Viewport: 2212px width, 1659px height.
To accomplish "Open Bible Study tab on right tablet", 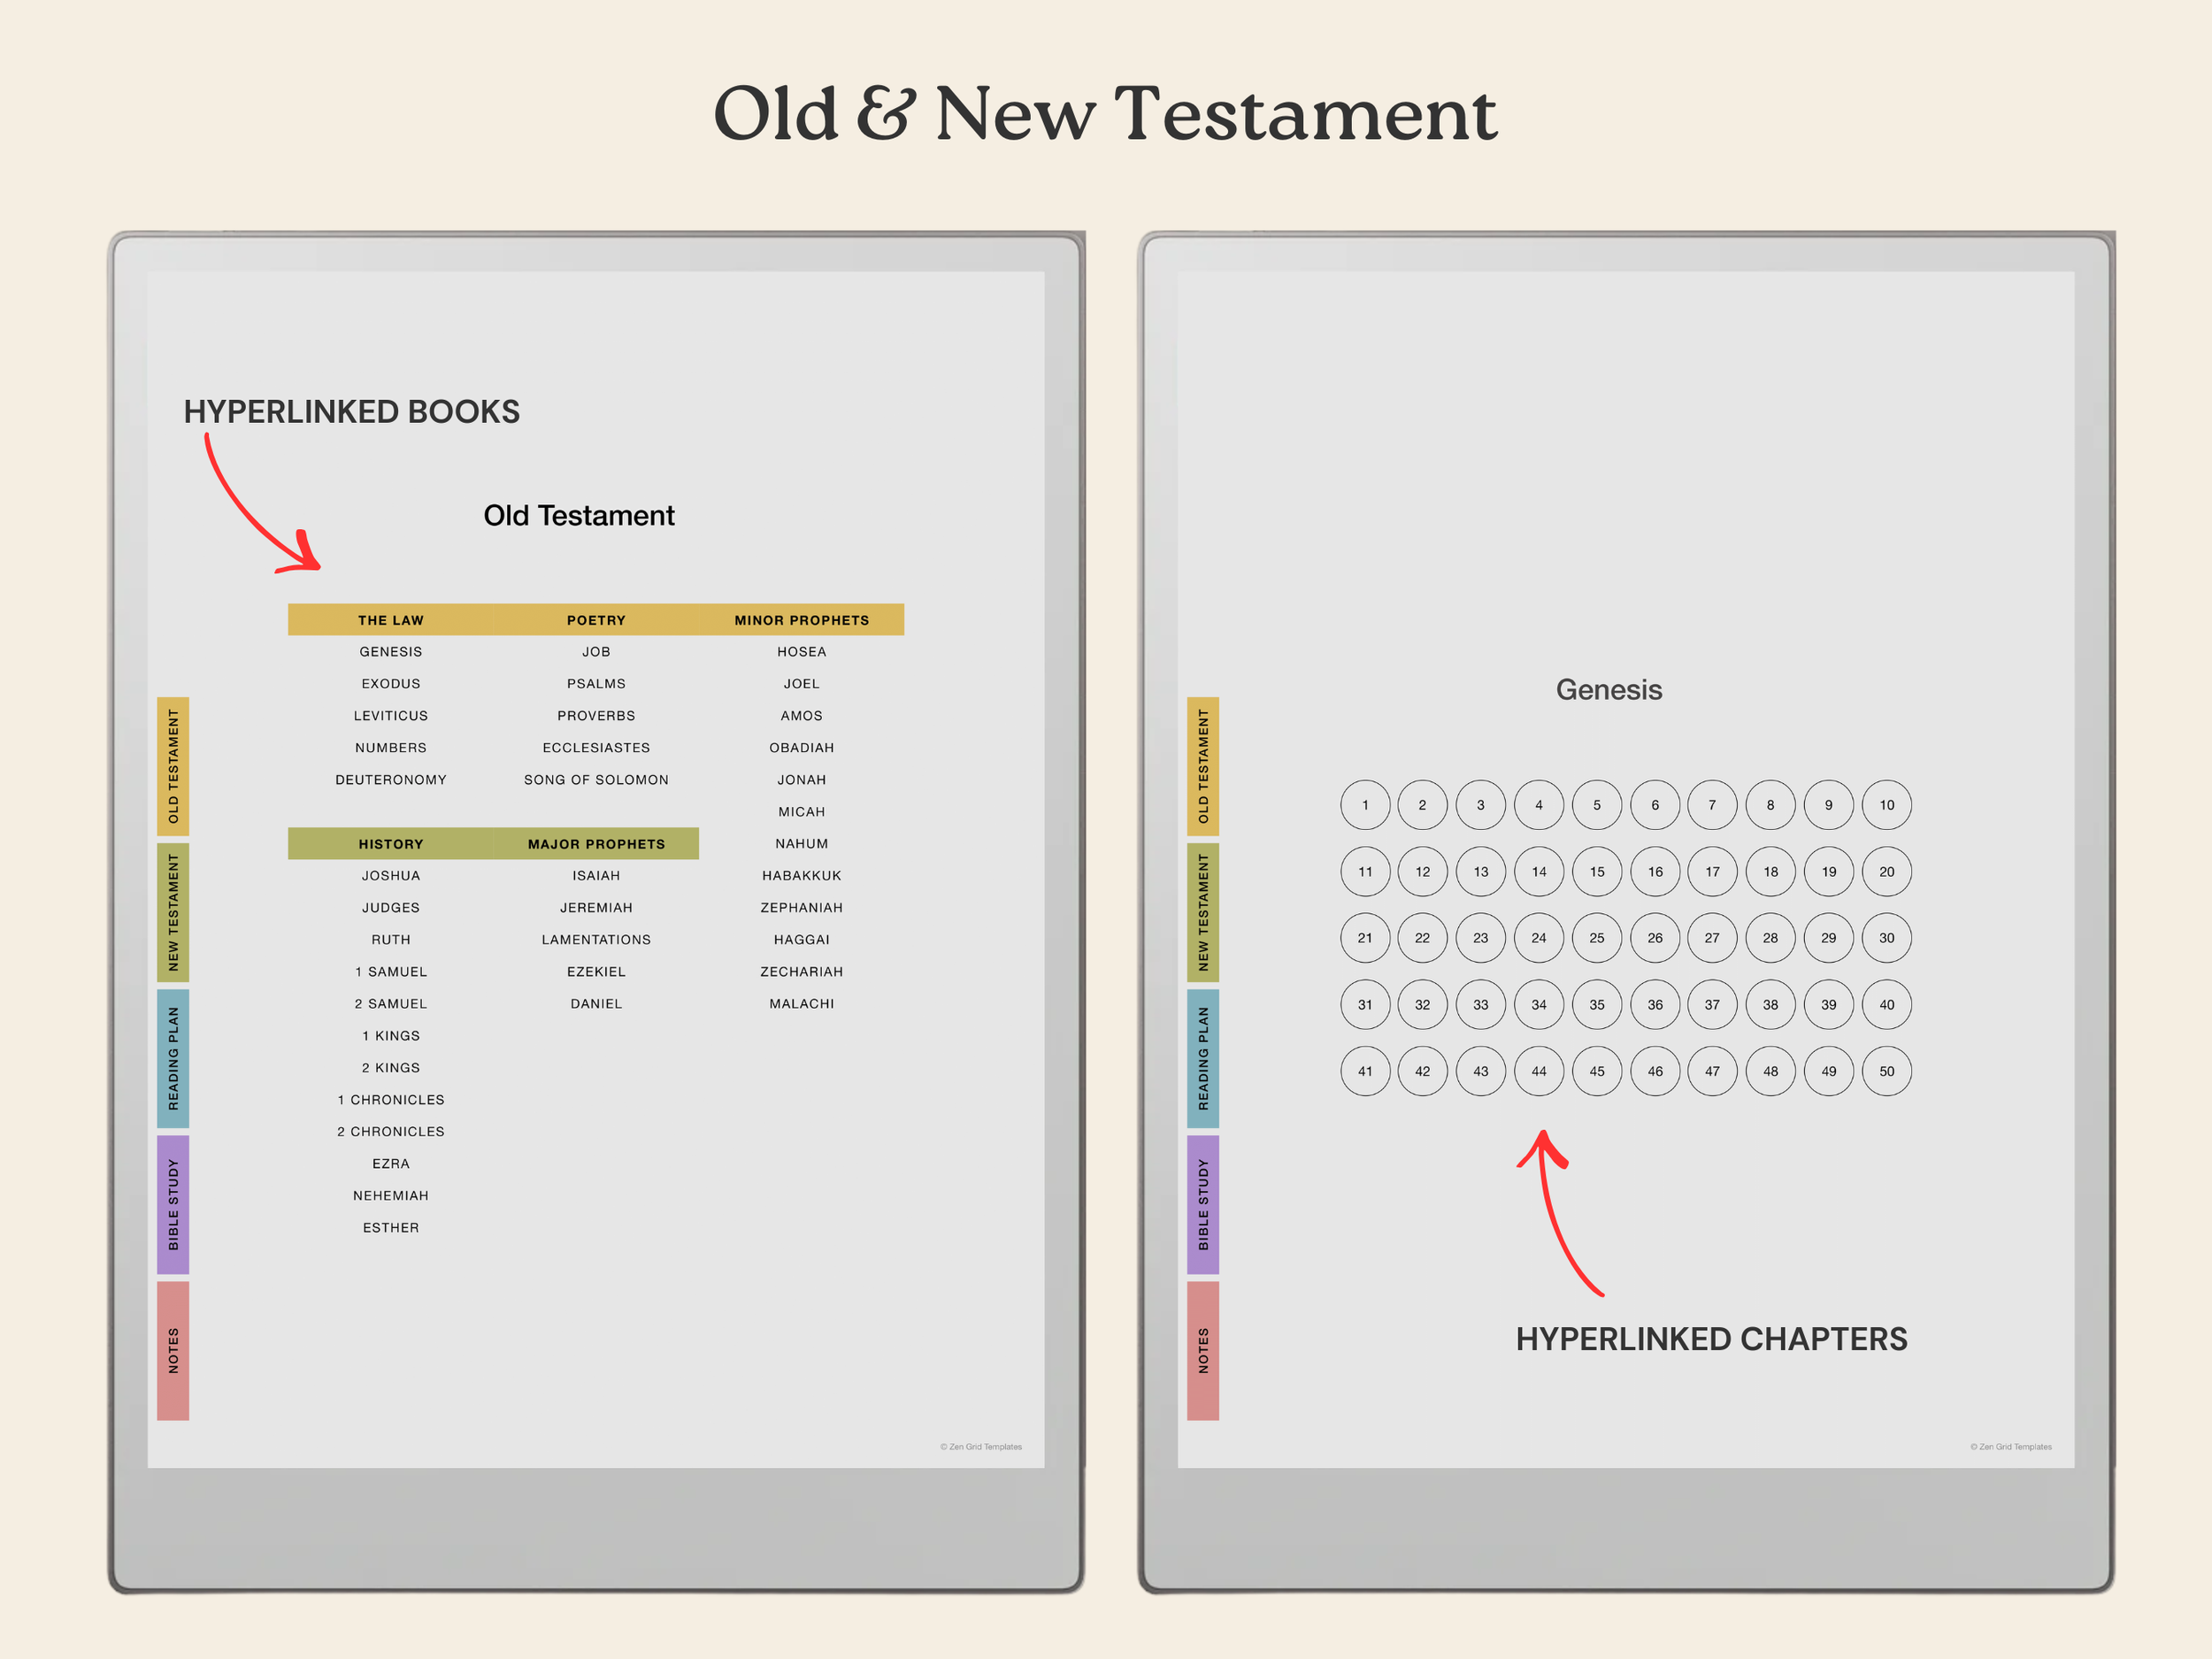I will click(1203, 1204).
